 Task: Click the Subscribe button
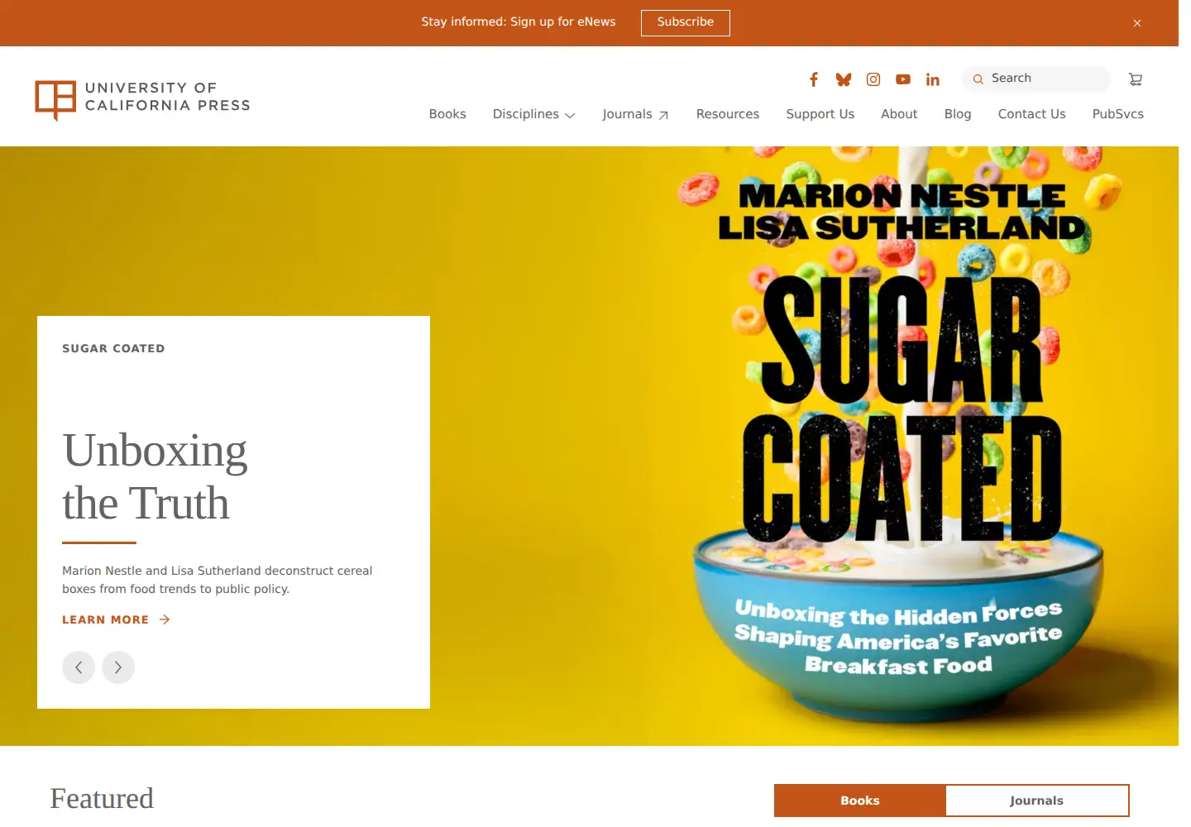click(x=686, y=22)
